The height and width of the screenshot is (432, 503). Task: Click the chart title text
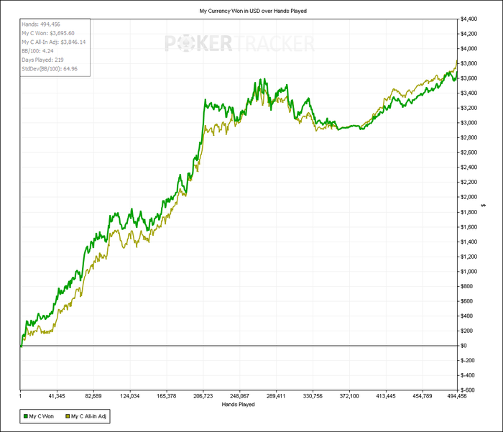tap(253, 11)
